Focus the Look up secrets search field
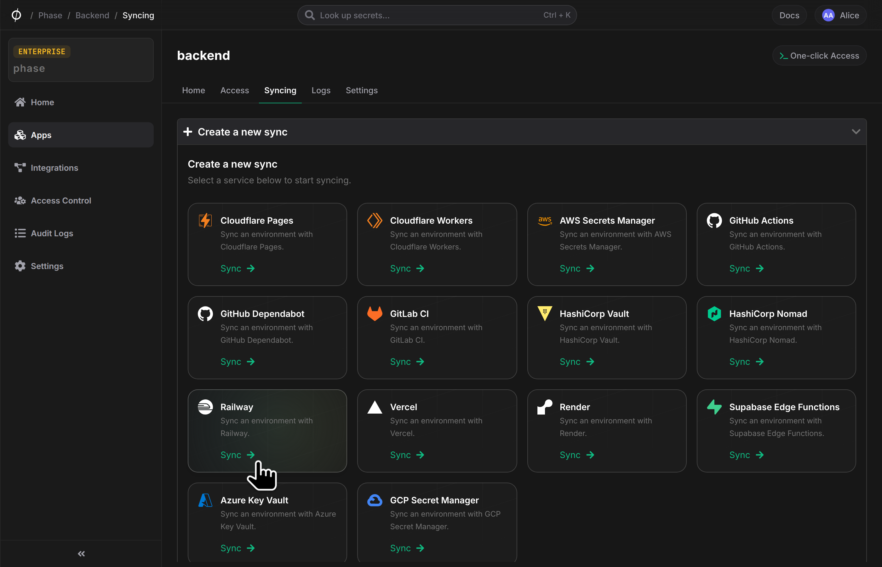This screenshot has width=882, height=567. tap(437, 15)
